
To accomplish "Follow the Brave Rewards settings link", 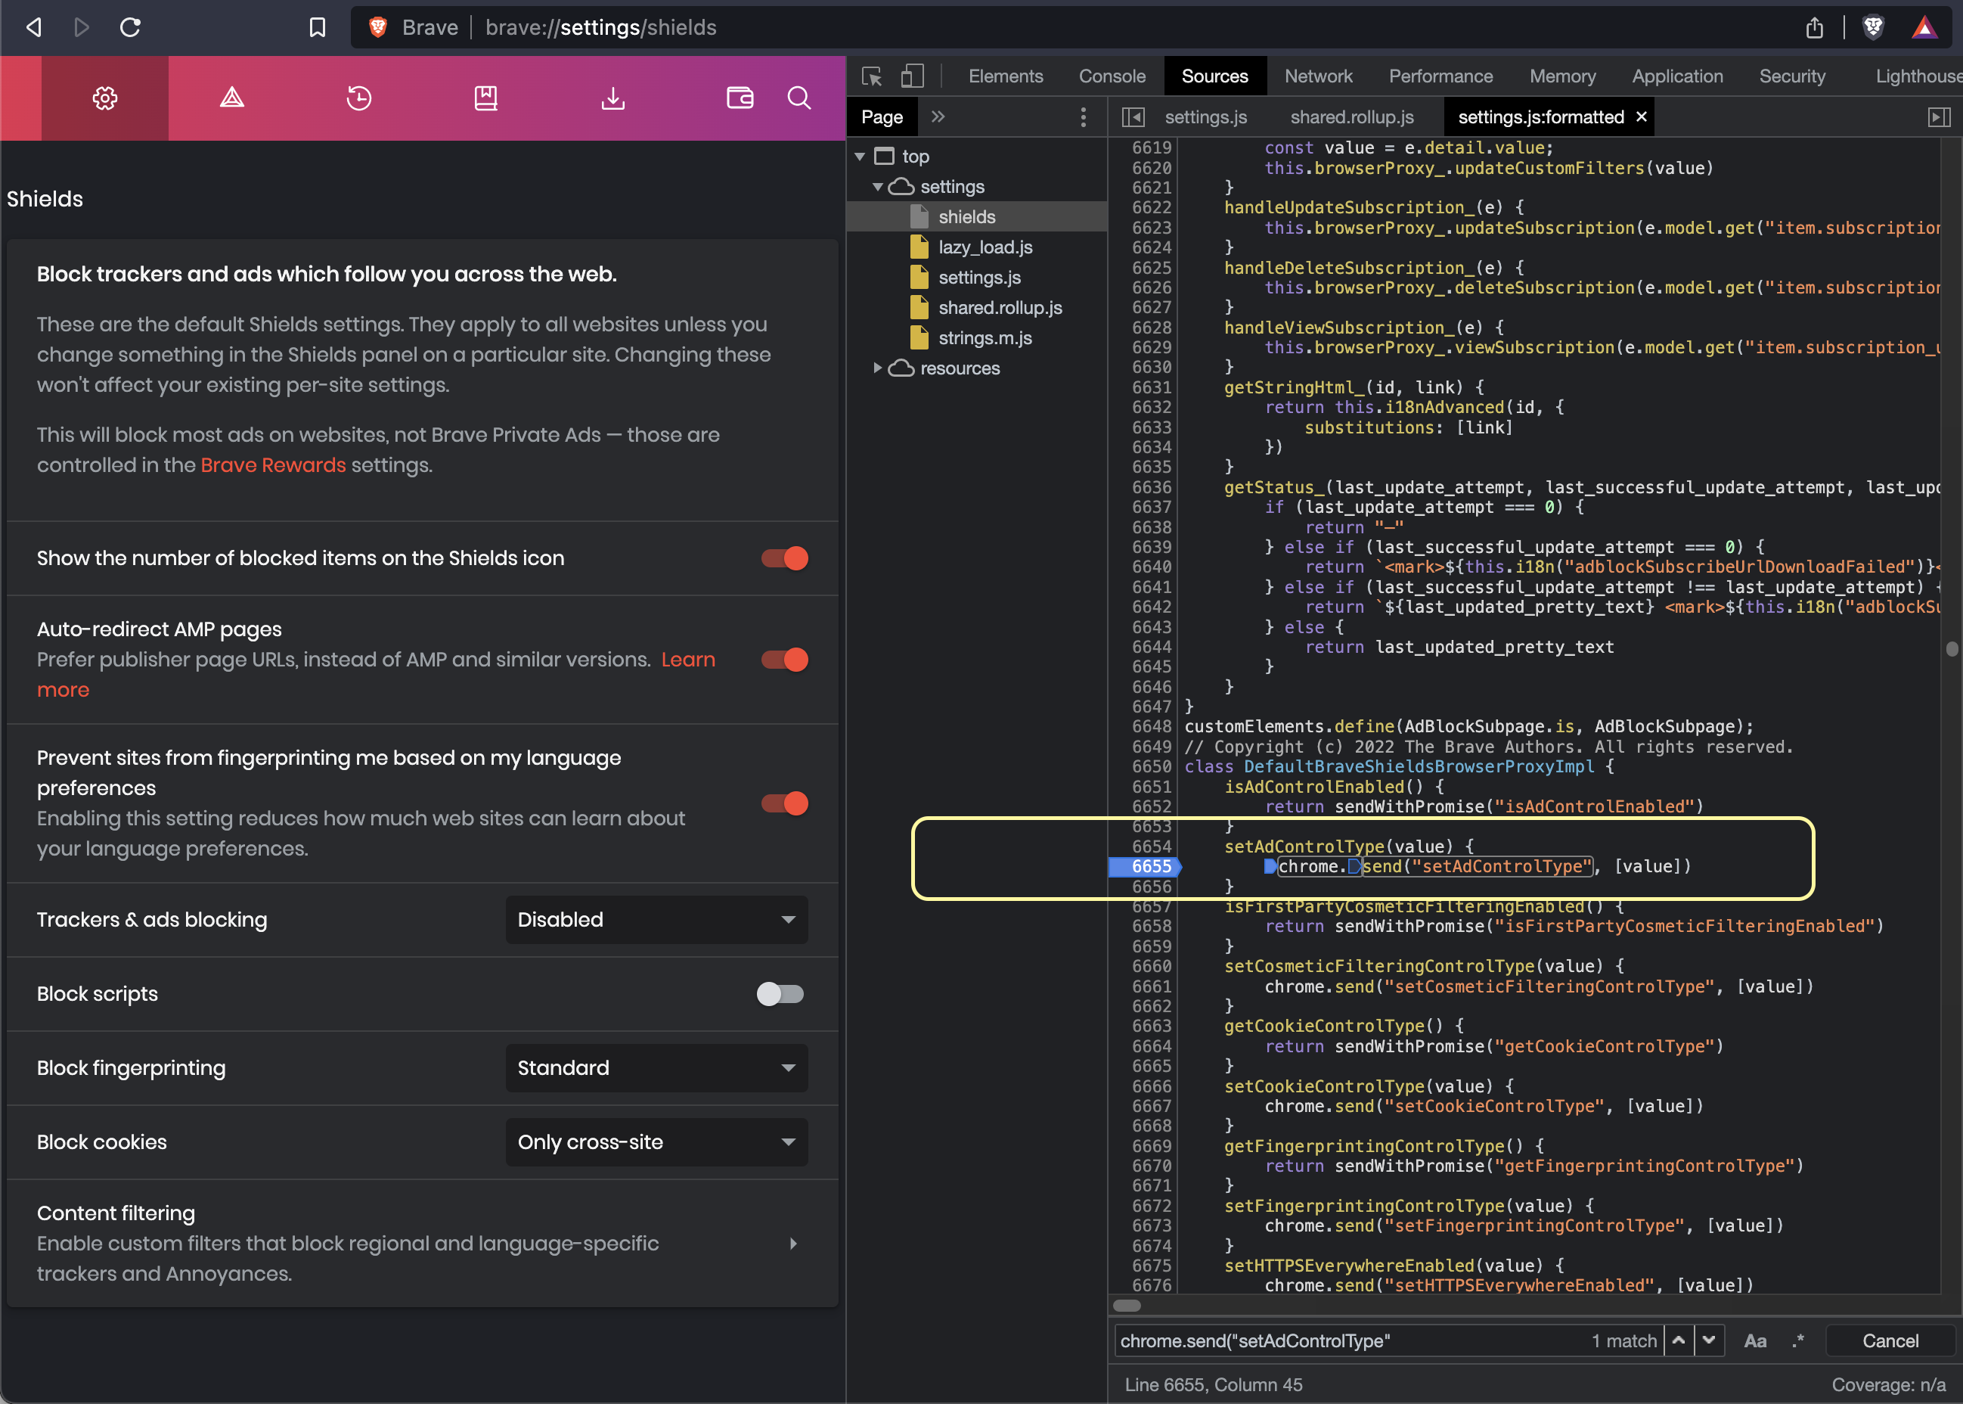I will (x=273, y=465).
